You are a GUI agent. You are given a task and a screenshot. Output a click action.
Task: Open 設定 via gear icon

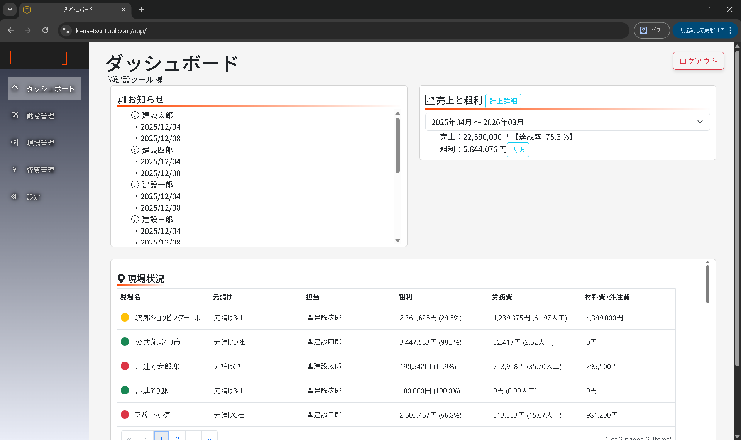point(15,196)
